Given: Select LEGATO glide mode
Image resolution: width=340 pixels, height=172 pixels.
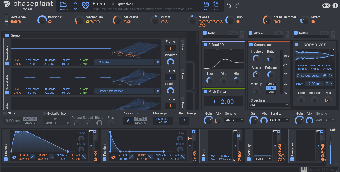Looking at the screenshot, I should click(x=30, y=123).
